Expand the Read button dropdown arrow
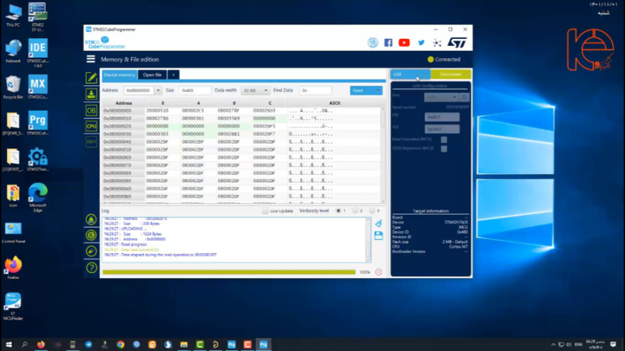The image size is (625, 351). (x=378, y=91)
